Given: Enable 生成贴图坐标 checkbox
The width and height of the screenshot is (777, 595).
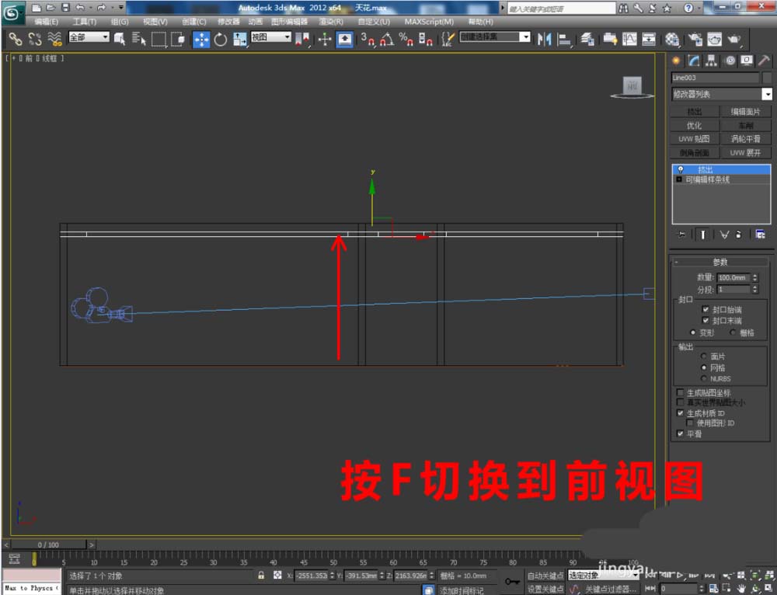Looking at the screenshot, I should click(x=681, y=393).
